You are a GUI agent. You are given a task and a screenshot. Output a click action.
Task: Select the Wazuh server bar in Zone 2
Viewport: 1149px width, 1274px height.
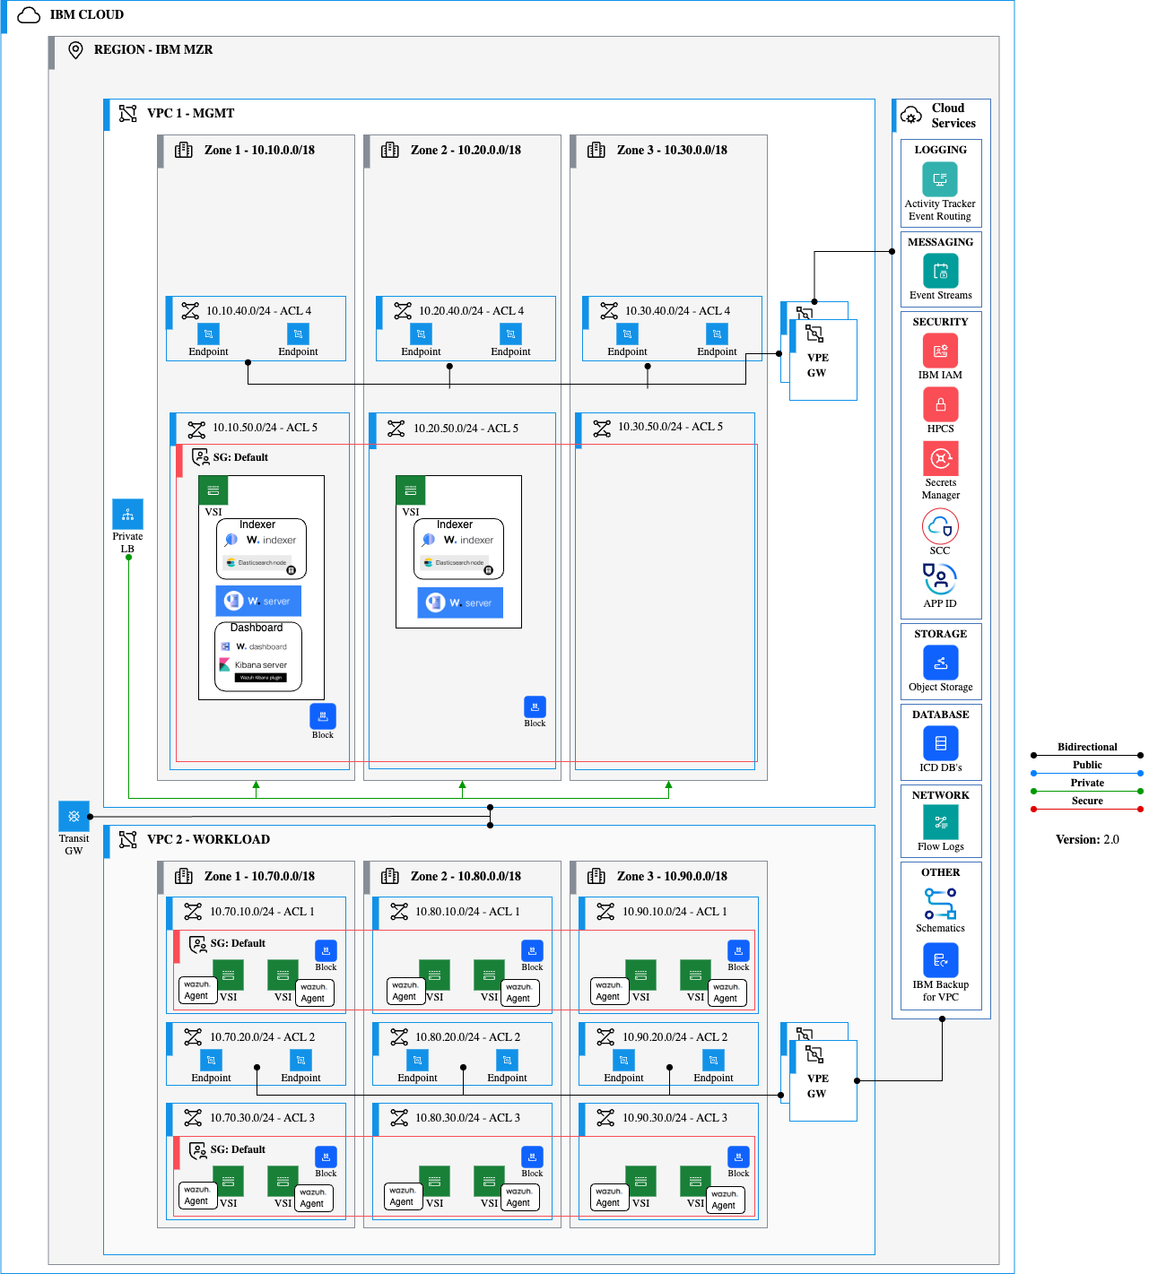click(x=460, y=602)
